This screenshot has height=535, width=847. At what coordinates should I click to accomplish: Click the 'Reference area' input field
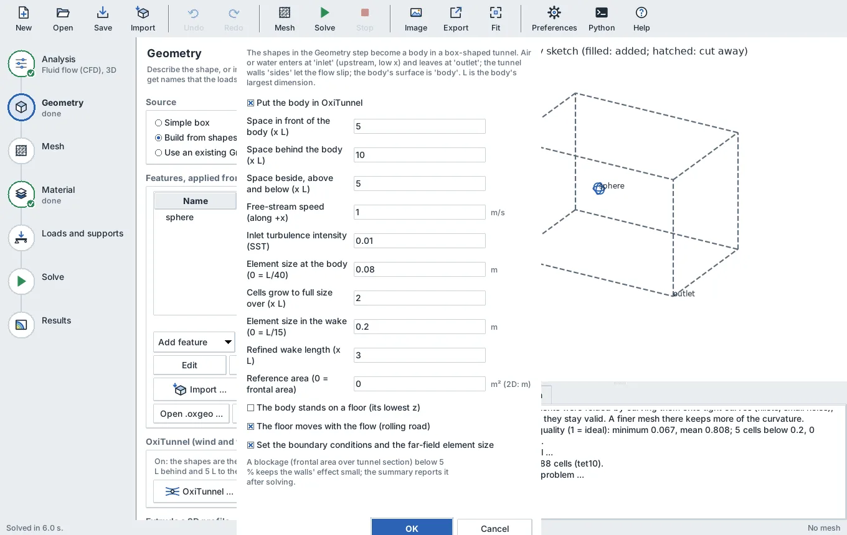tap(419, 384)
